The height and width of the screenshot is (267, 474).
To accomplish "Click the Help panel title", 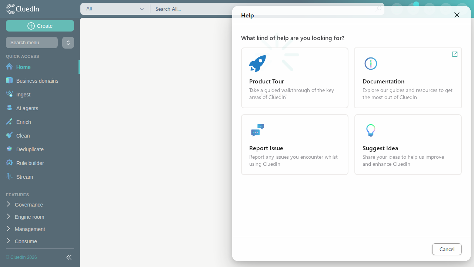I will point(247,15).
